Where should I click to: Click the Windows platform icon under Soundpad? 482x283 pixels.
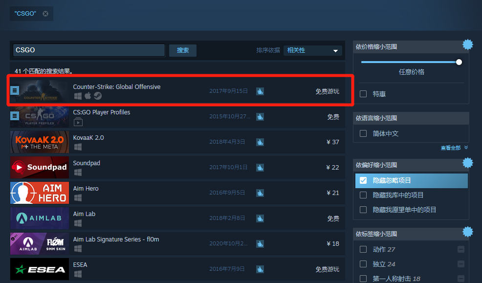tap(77, 172)
